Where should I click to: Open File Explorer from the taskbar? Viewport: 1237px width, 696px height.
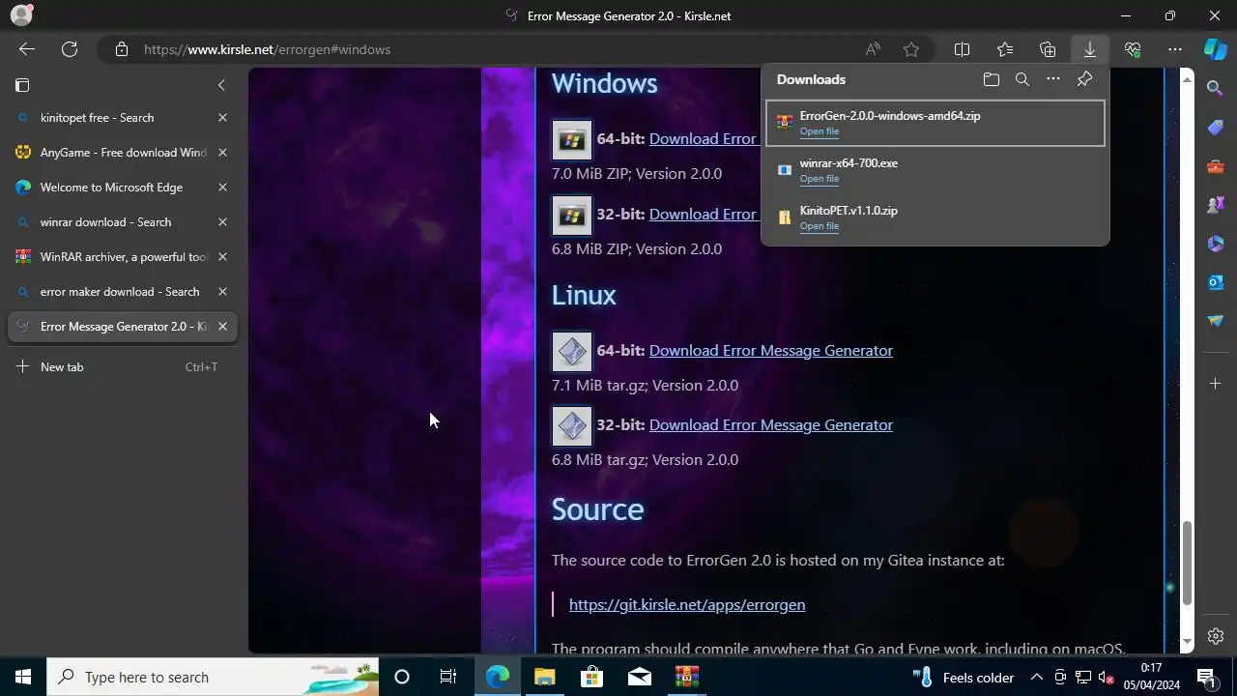[x=544, y=677]
